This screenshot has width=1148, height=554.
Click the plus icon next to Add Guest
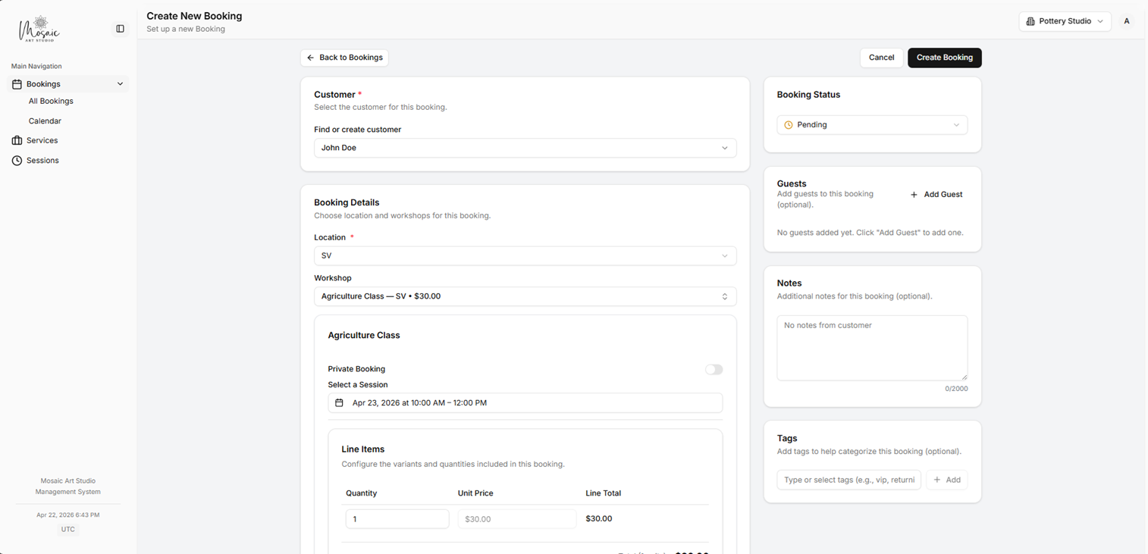(913, 194)
